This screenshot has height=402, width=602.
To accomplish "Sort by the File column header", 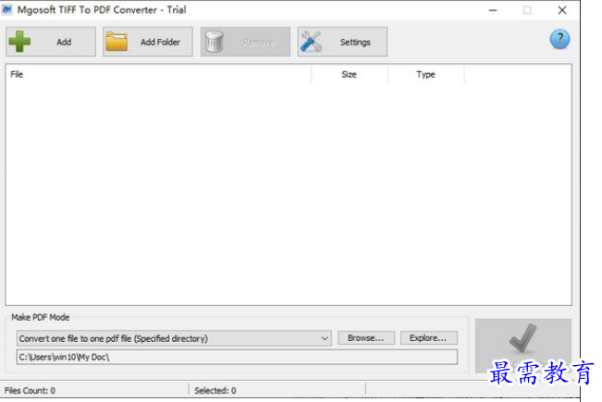I will coord(158,75).
